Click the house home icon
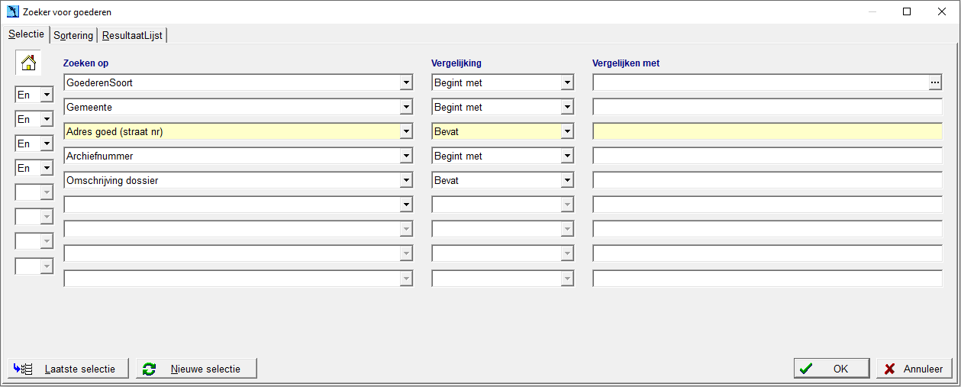 point(29,63)
